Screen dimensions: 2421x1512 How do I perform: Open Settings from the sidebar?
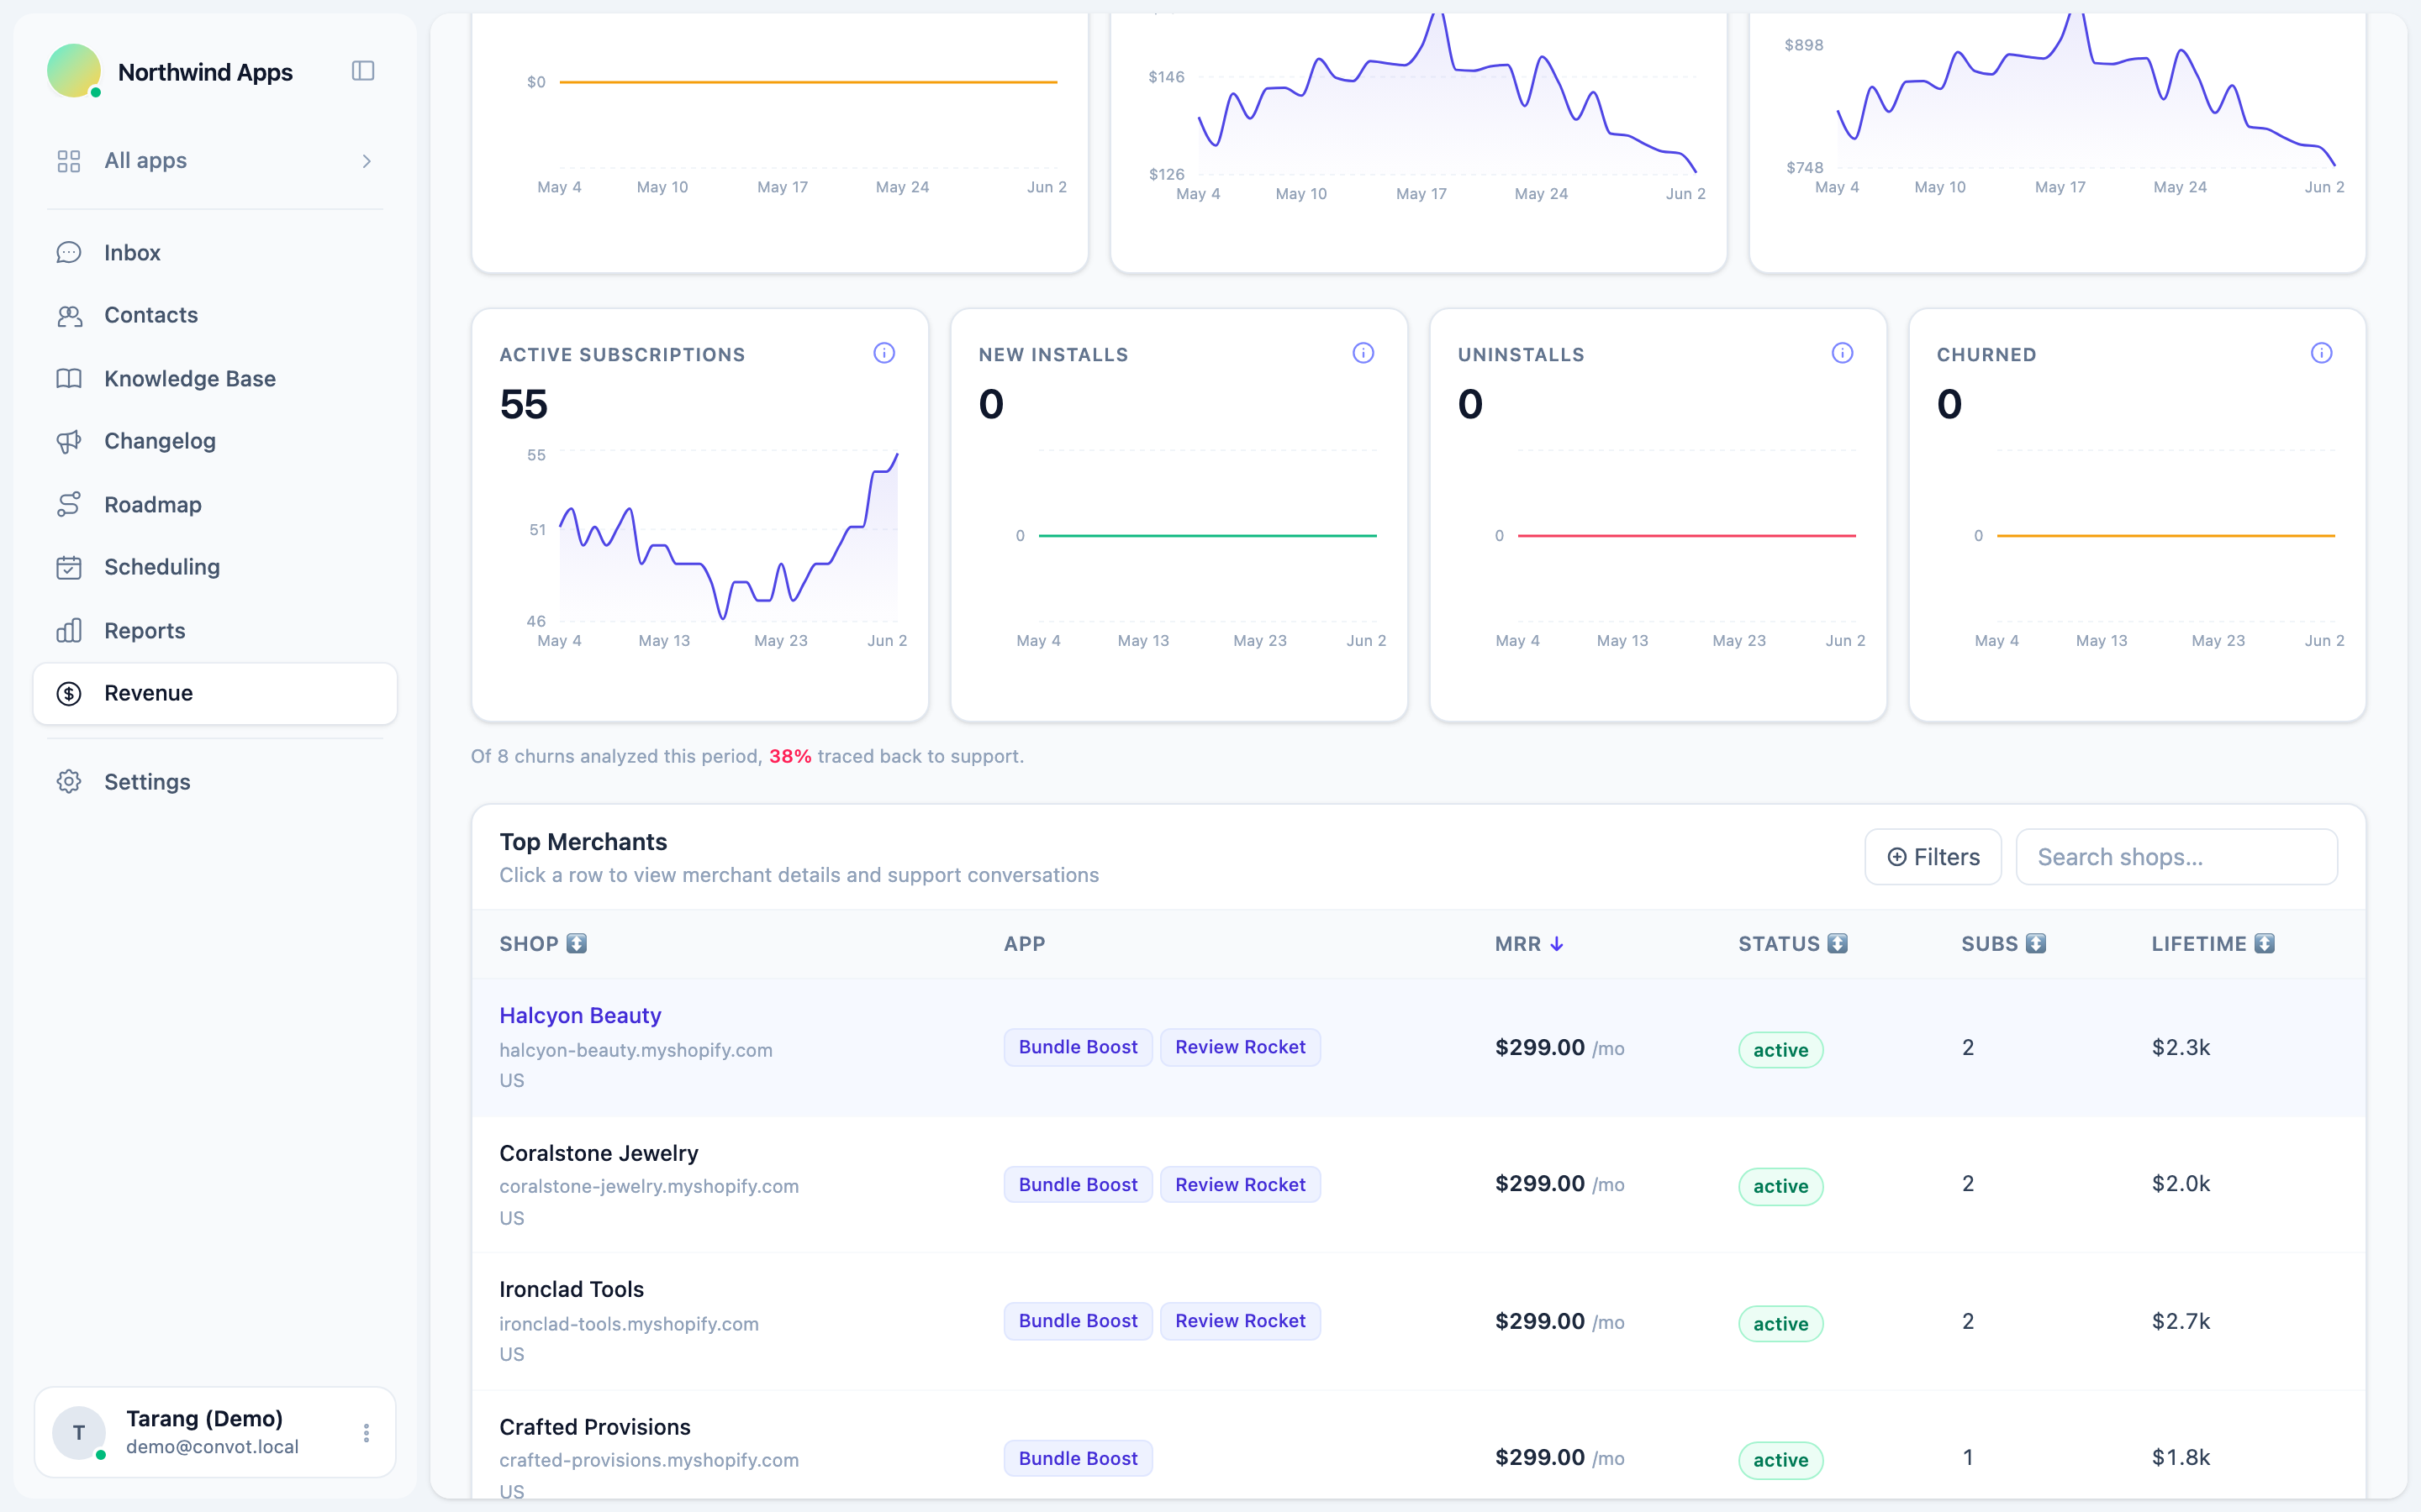[215, 782]
